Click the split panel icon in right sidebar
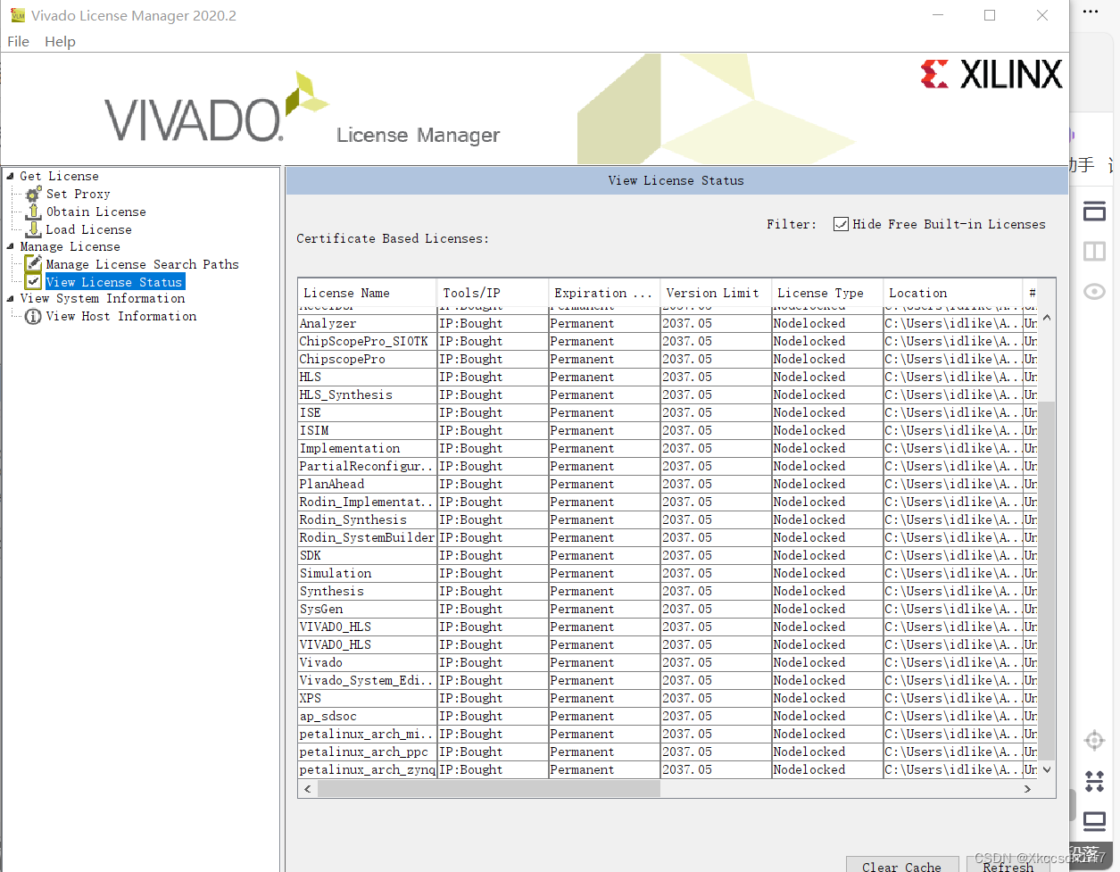 click(x=1094, y=251)
